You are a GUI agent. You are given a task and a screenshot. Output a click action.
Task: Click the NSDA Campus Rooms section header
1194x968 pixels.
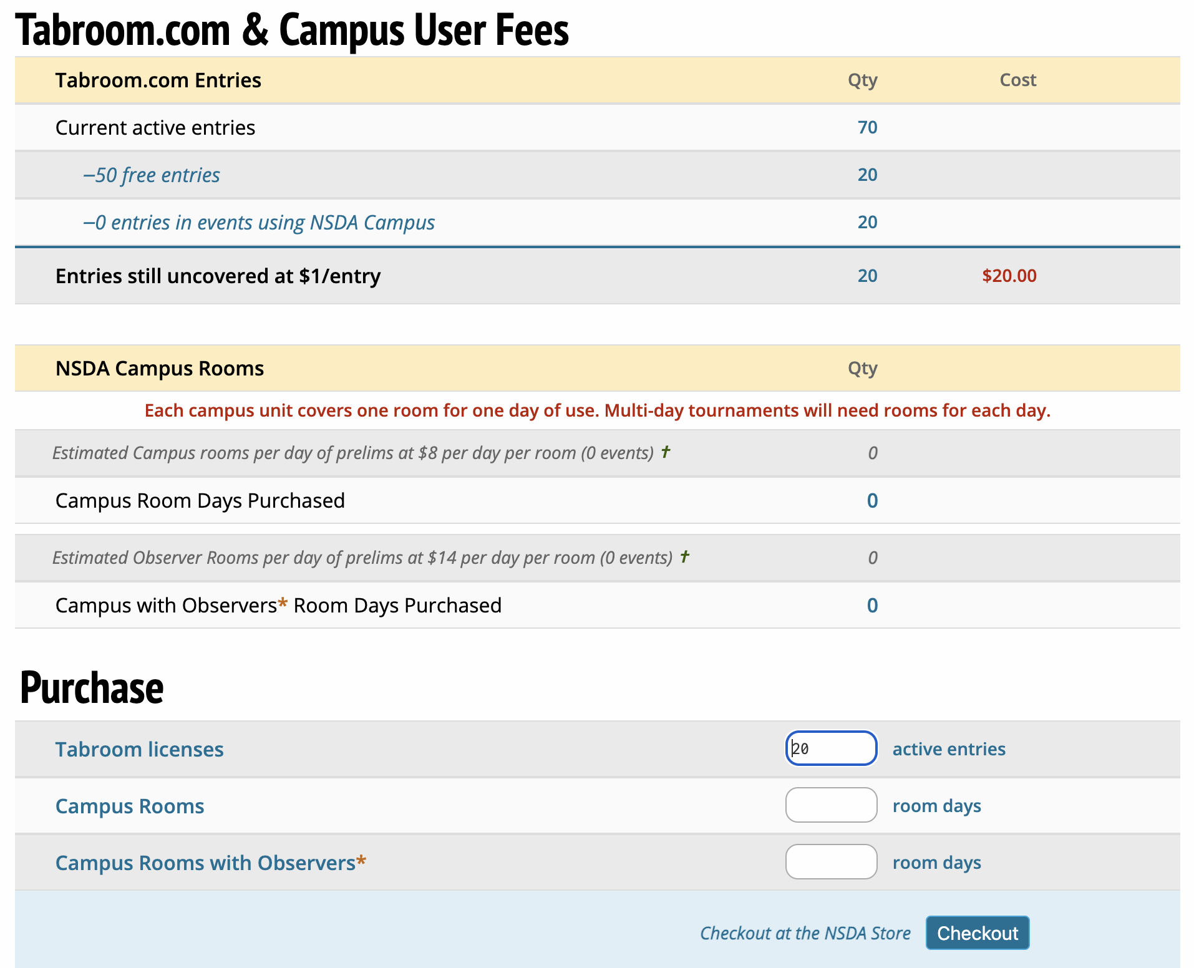(160, 369)
